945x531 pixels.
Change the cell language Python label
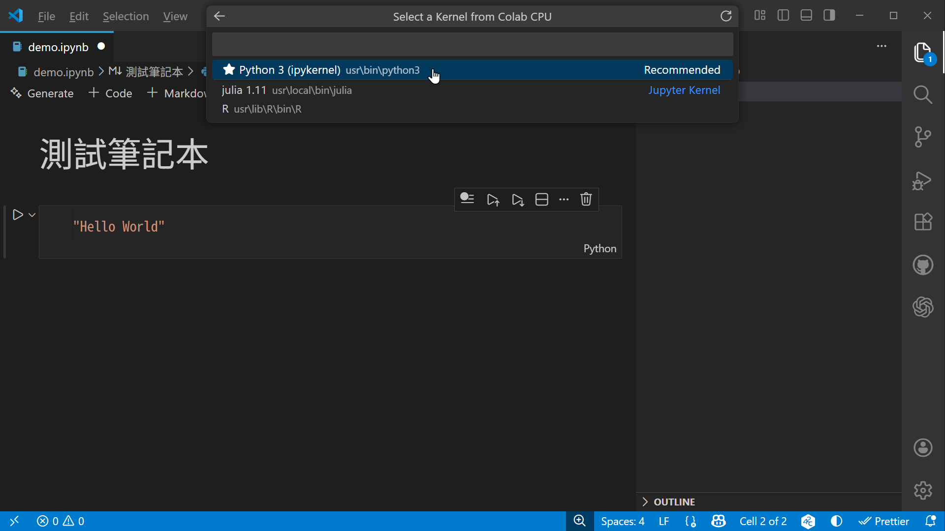[599, 249]
